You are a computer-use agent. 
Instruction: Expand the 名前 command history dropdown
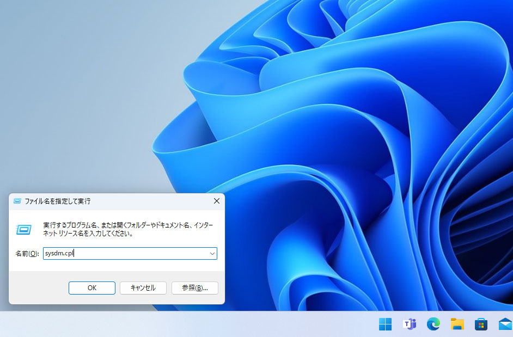point(212,254)
